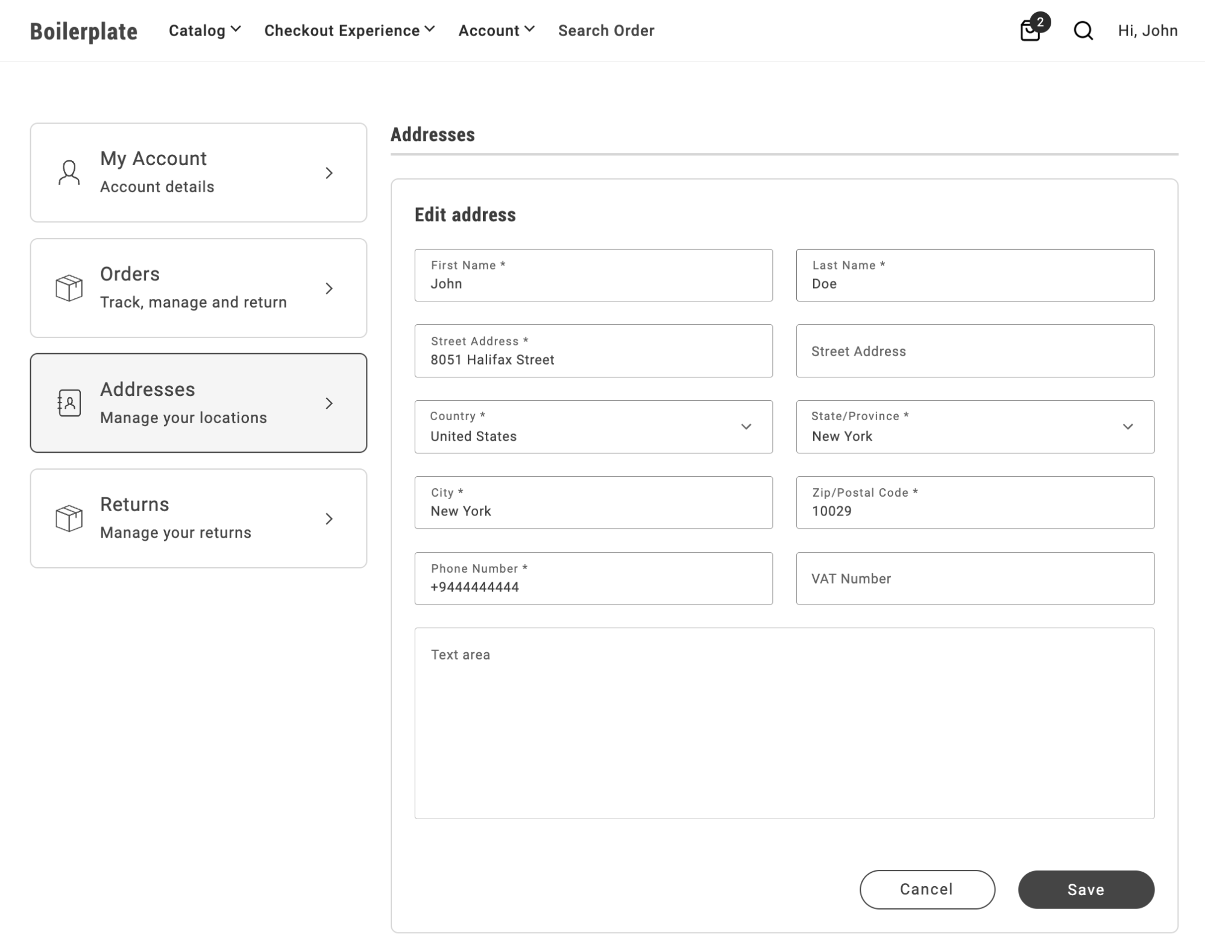Click the Addresses contact card icon

click(69, 402)
